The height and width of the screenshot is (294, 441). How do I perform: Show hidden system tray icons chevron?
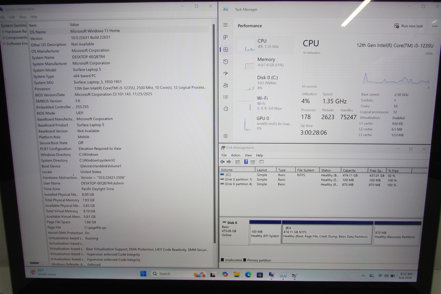point(363,276)
